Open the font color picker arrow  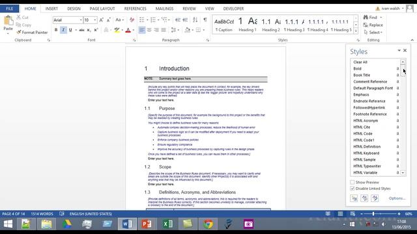[x=133, y=30]
